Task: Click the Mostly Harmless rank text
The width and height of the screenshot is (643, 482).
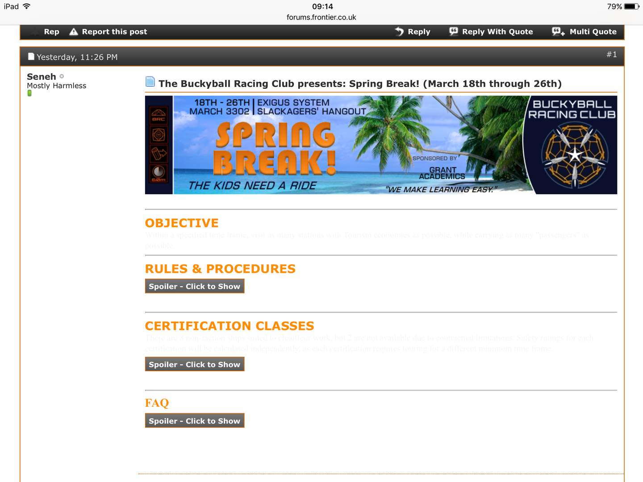Action: coord(56,86)
